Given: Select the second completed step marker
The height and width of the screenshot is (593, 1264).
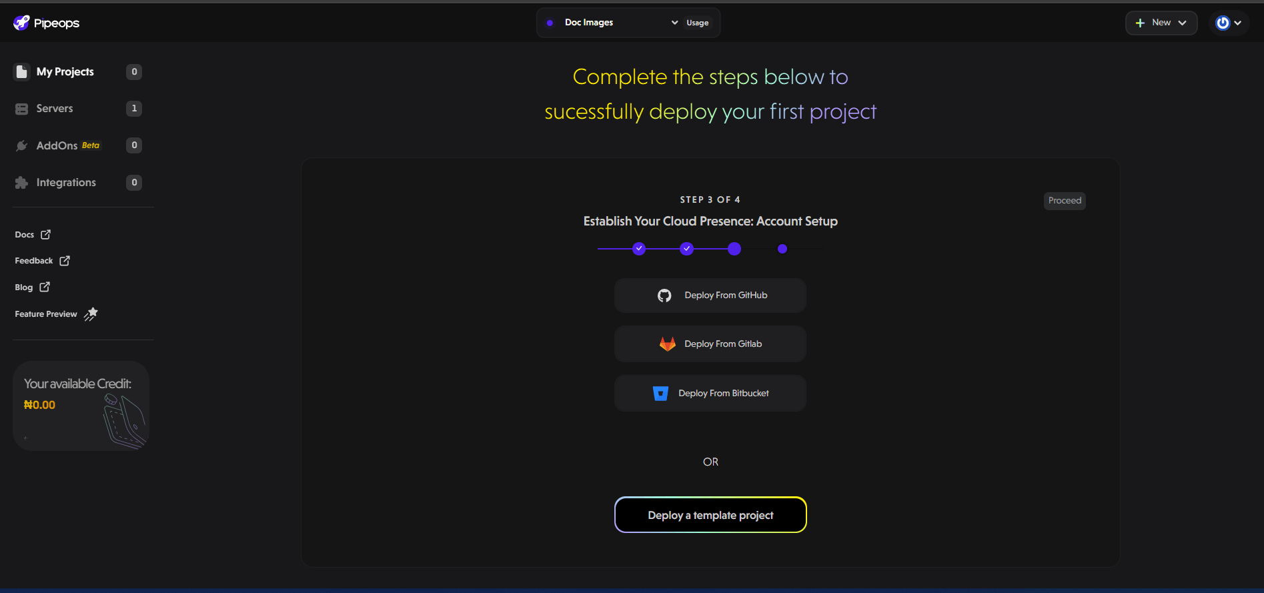Looking at the screenshot, I should point(686,249).
